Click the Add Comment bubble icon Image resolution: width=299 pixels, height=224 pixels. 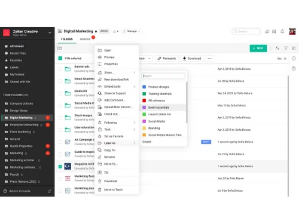click(100, 100)
